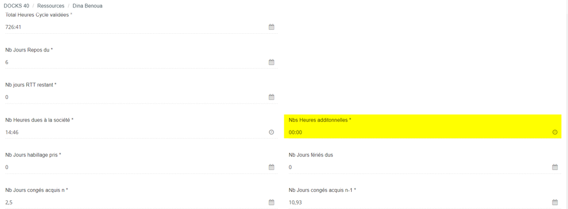Open calendar icon for Nb Jours habillage pris
The height and width of the screenshot is (209, 568).
pyautogui.click(x=271, y=167)
